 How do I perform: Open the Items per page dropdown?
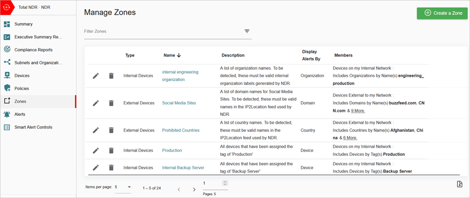point(123,187)
